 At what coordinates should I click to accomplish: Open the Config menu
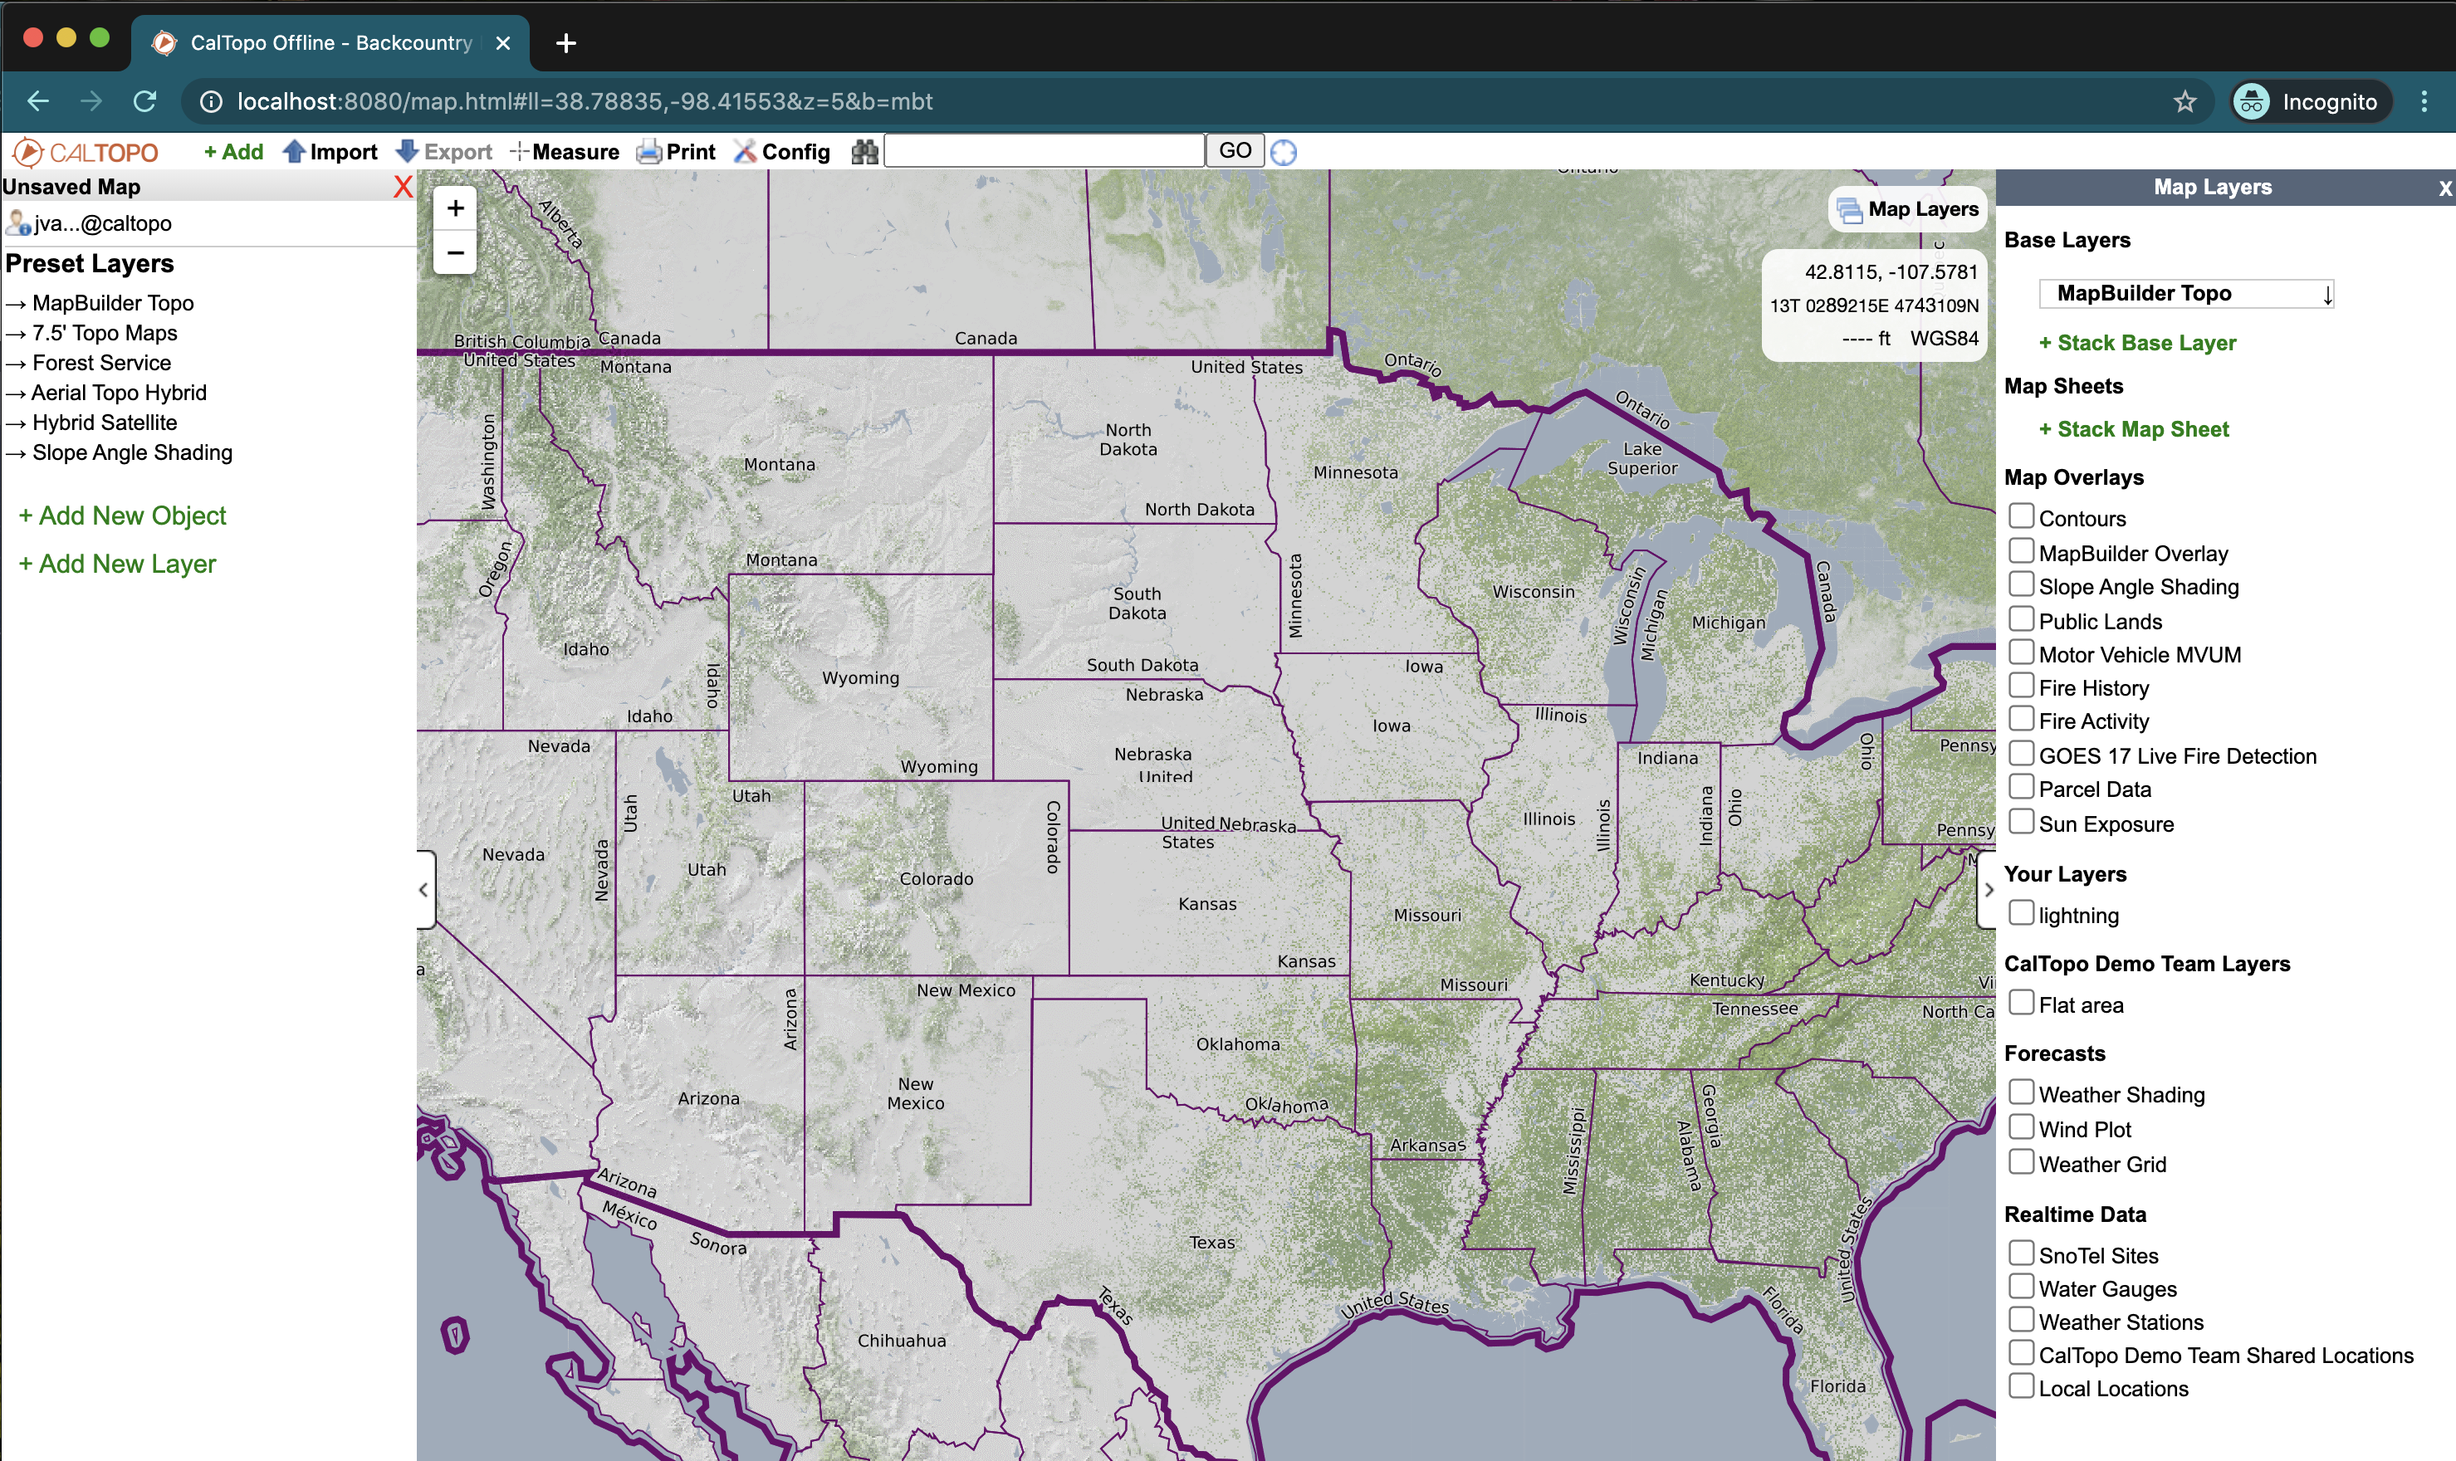tap(782, 152)
